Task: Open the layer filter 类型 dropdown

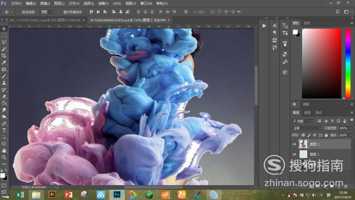Action: tap(303, 121)
